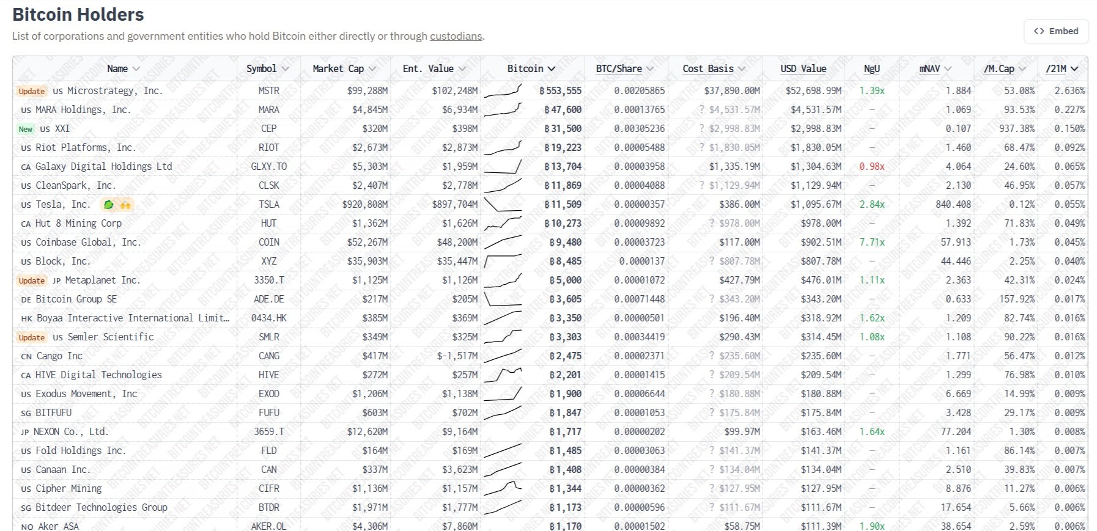Open the XXI company entry

click(62, 128)
